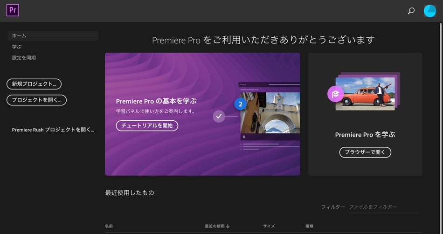Viewport: 443px width, 234px height.
Task: Open 設定を同期 in the sidebar
Action: [x=24, y=58]
